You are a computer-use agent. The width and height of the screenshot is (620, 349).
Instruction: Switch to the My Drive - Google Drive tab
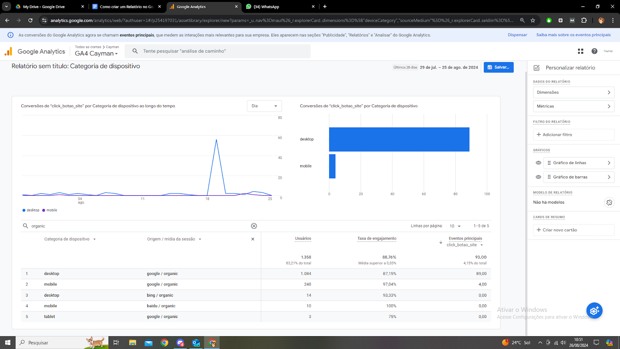50,7
